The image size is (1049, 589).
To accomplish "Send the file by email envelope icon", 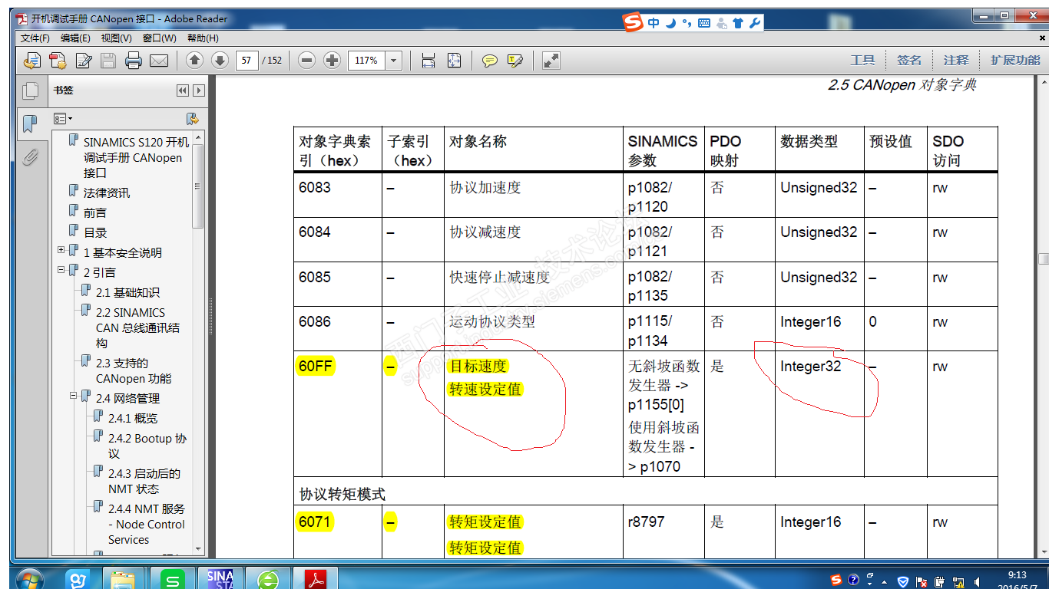I will [159, 60].
